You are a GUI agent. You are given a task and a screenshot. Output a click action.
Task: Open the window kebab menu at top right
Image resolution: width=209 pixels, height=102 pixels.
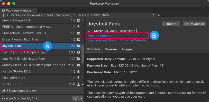205,10
